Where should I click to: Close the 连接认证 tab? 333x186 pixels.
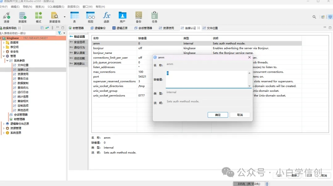pyautogui.click(x=199, y=28)
